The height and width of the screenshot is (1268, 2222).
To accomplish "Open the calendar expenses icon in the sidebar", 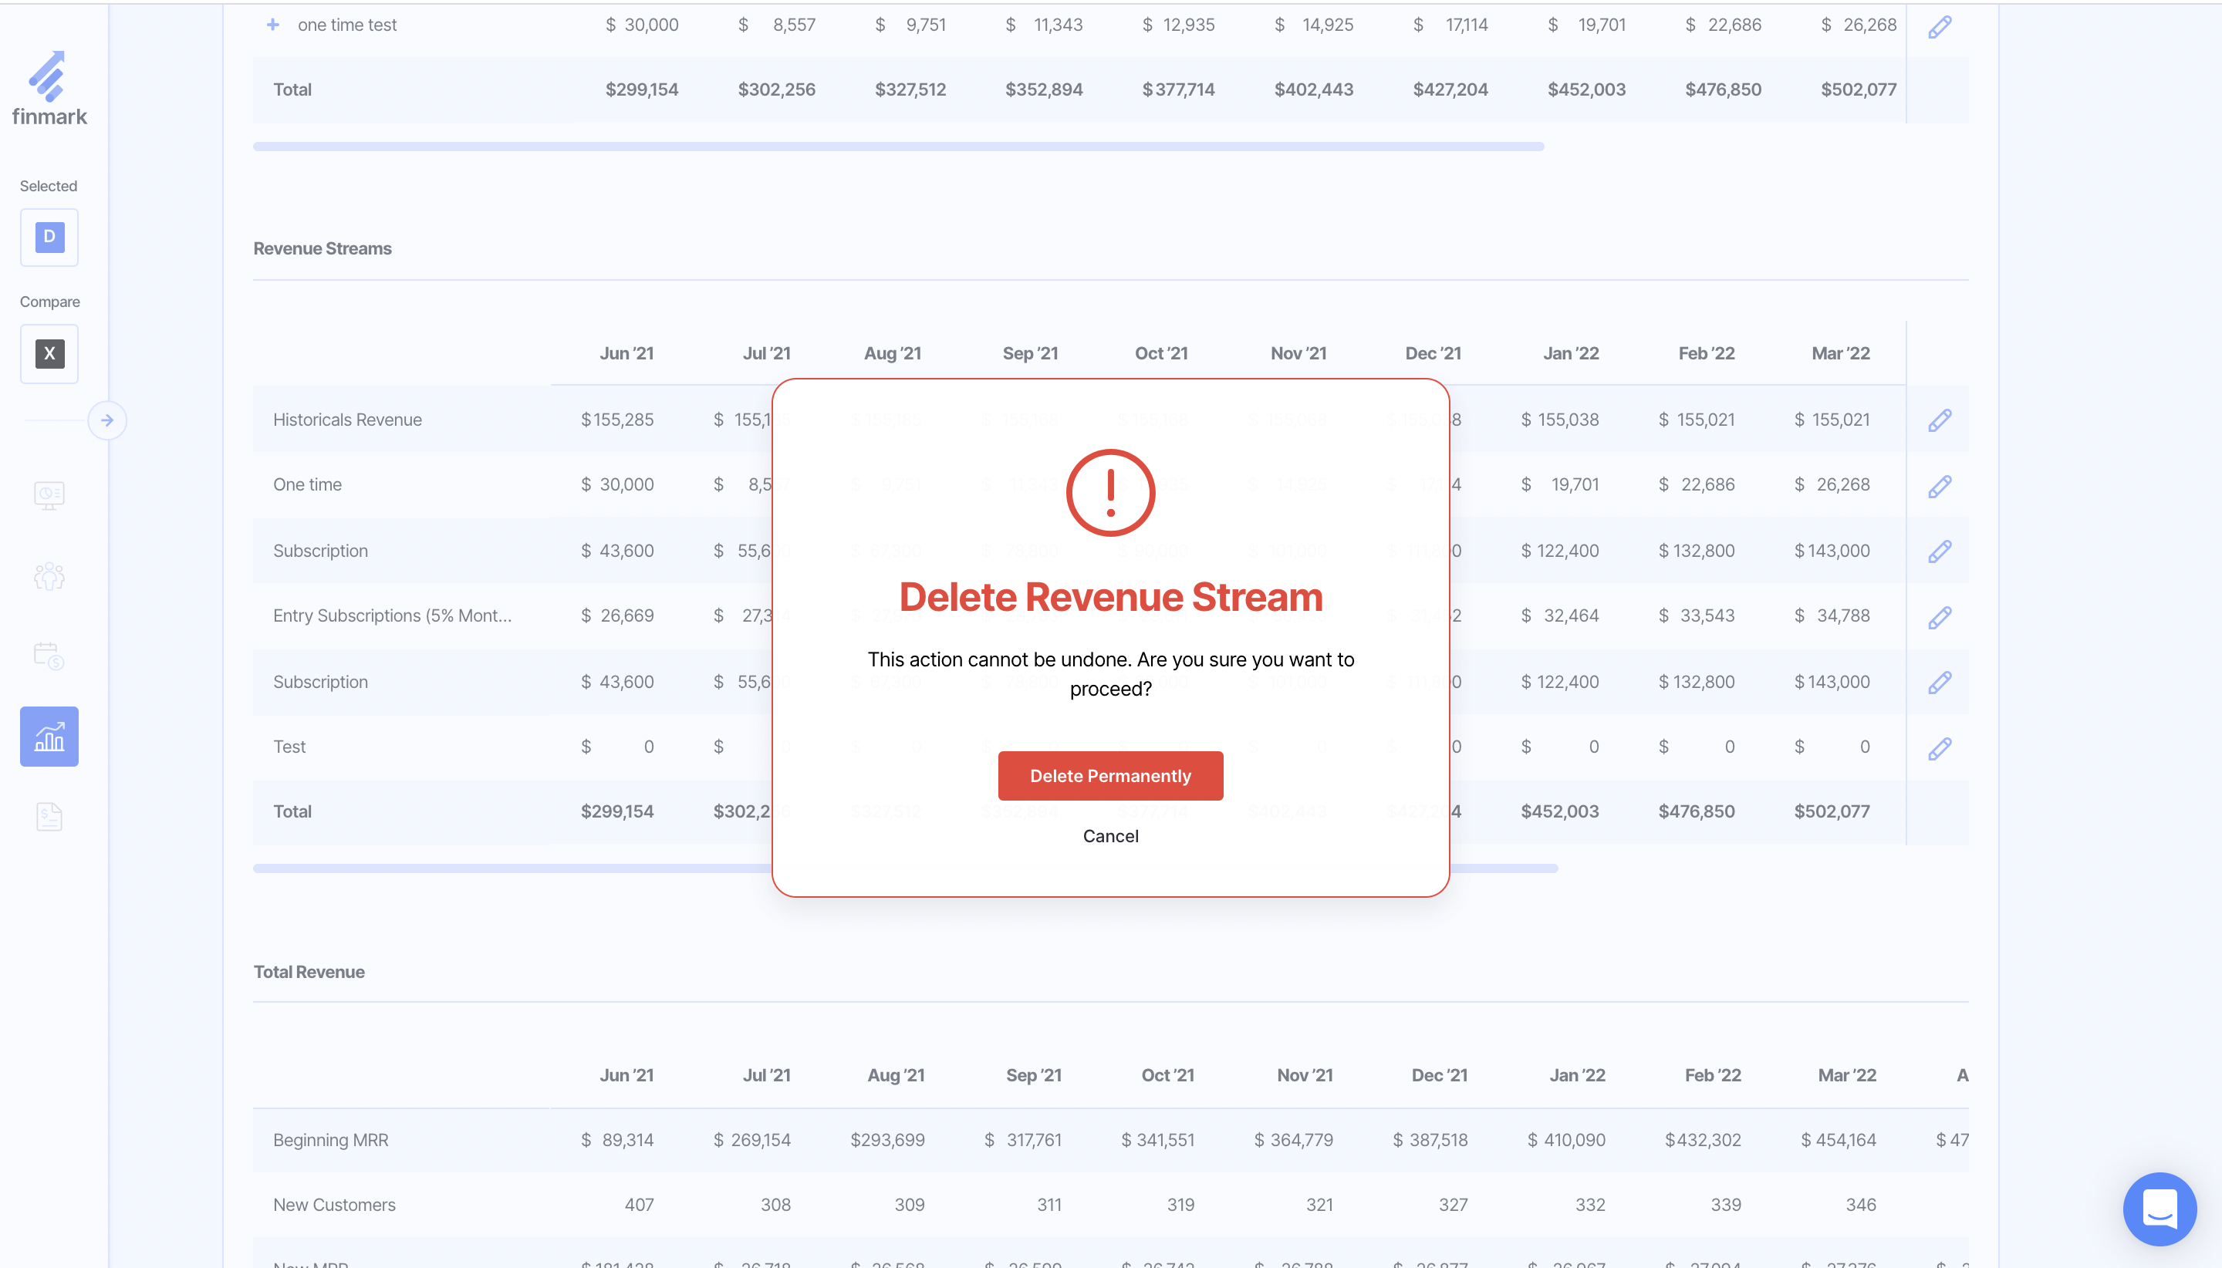I will pyautogui.click(x=49, y=656).
